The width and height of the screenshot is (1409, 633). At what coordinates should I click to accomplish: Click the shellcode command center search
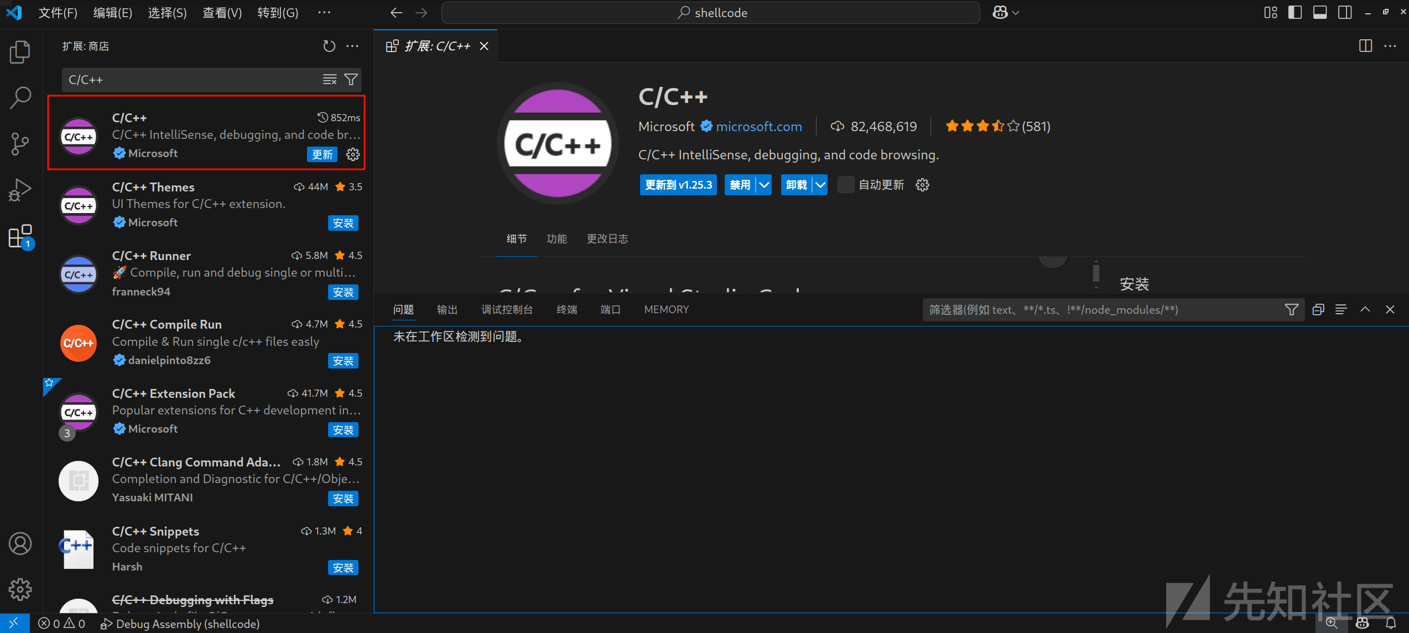[x=711, y=13]
